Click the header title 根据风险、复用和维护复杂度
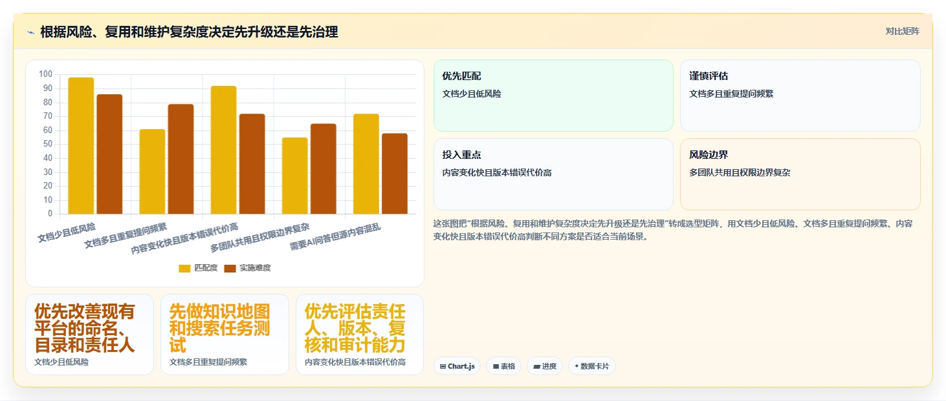946x401 pixels. [x=189, y=32]
